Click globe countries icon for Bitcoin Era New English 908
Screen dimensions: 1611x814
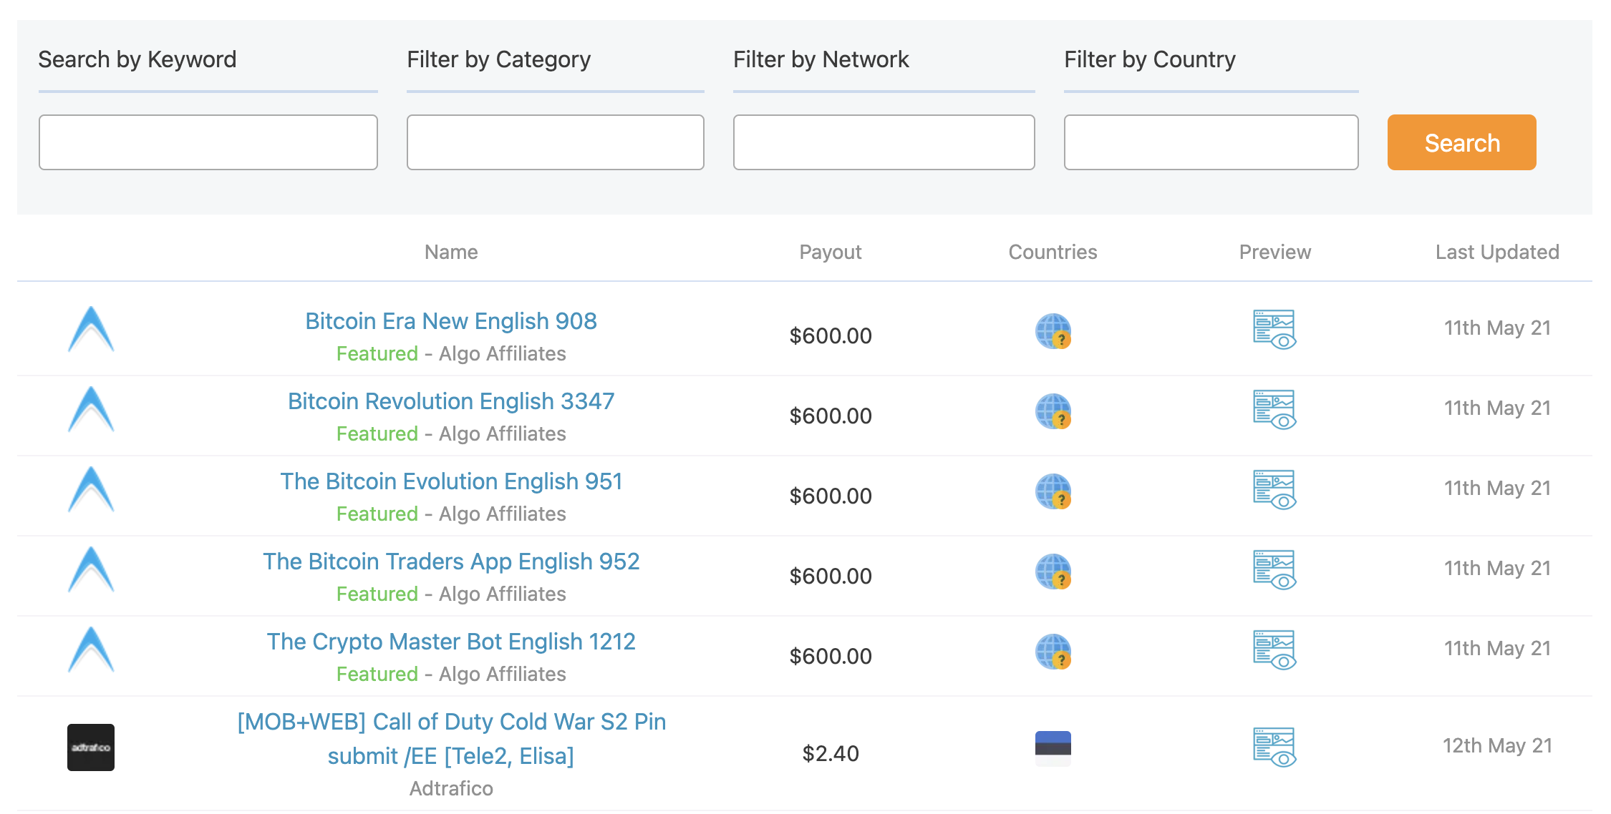(1053, 331)
